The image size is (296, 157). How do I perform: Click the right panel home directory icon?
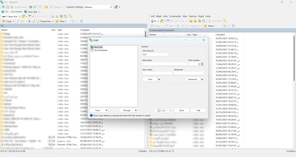tap(199, 21)
